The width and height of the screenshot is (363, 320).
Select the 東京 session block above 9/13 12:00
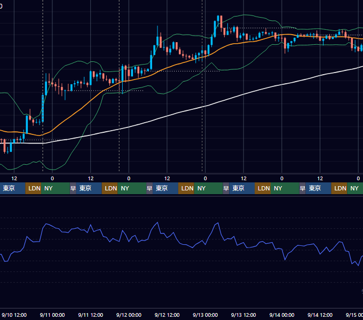(x=242, y=188)
